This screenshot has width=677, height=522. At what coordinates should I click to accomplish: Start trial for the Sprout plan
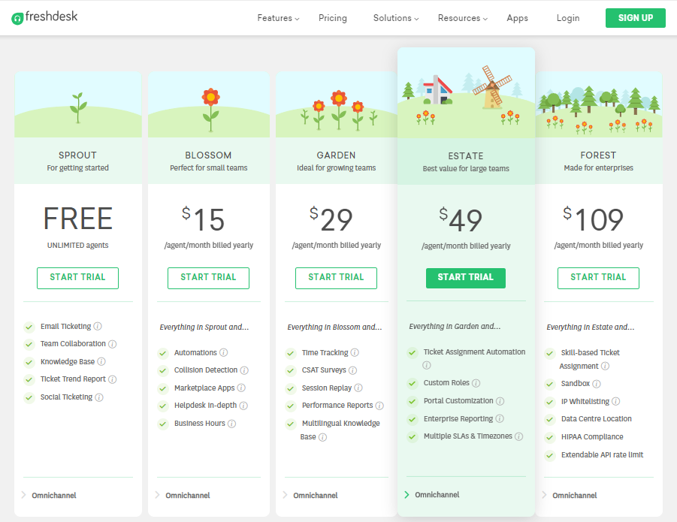(77, 278)
